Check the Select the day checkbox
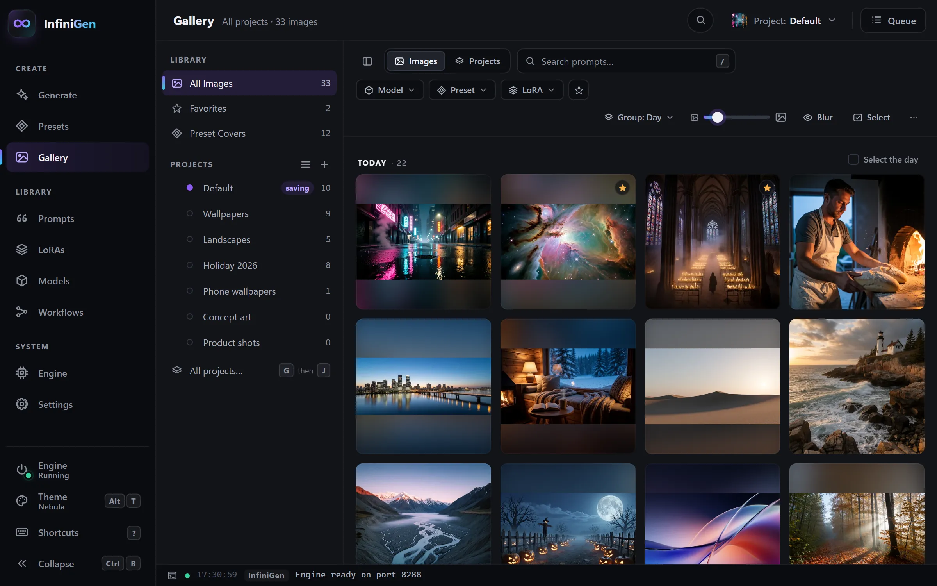 (x=853, y=159)
